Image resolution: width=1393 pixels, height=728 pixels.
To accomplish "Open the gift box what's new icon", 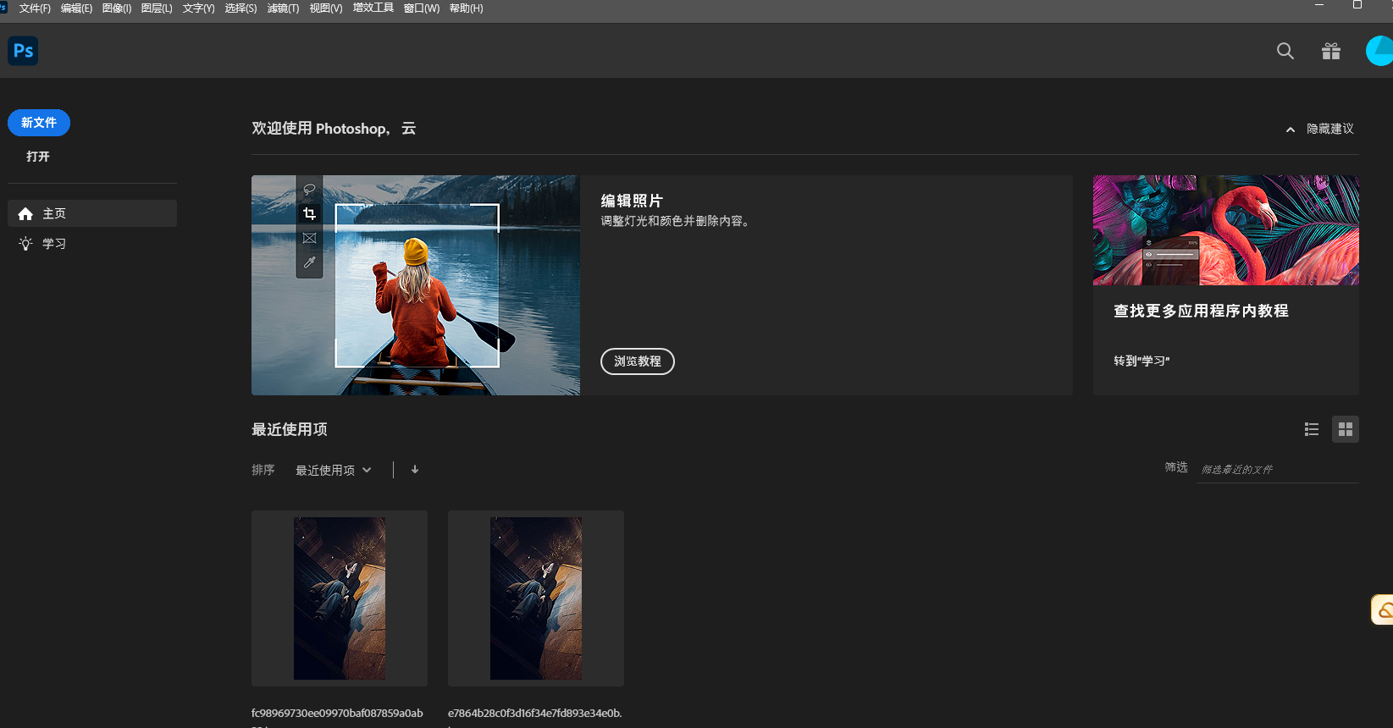I will 1331,51.
